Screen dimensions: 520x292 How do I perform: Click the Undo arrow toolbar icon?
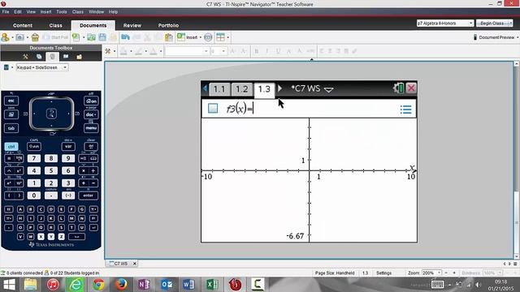point(125,37)
